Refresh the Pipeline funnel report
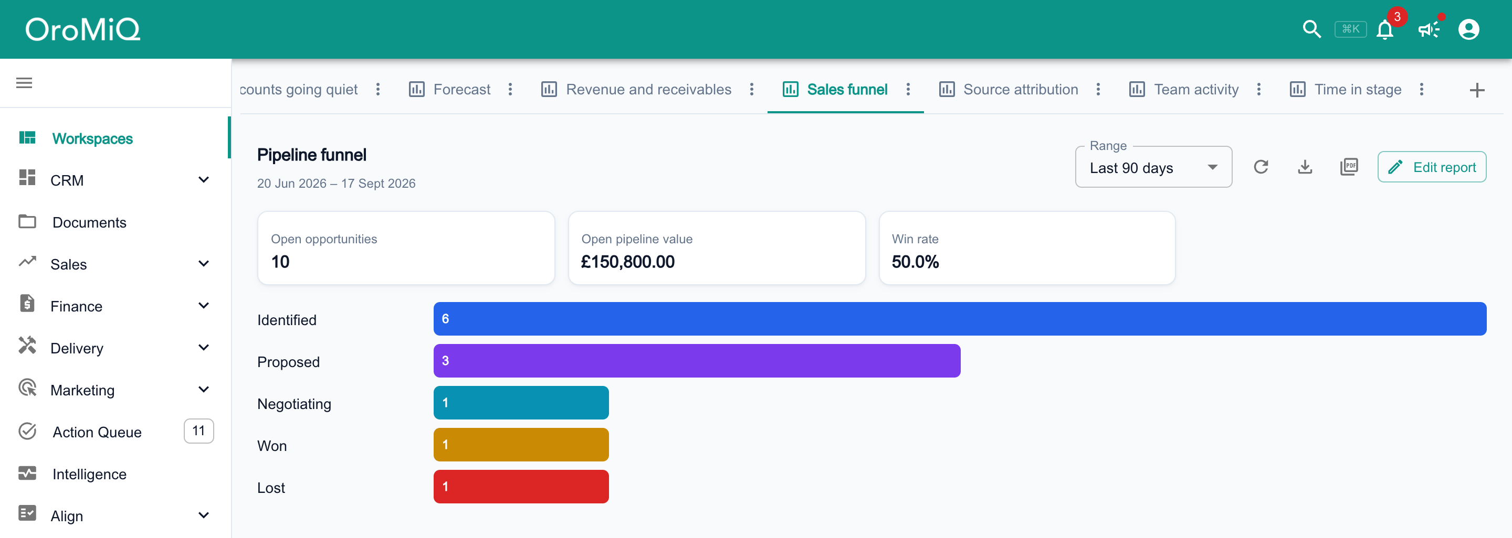This screenshot has height=538, width=1512. pyautogui.click(x=1261, y=167)
